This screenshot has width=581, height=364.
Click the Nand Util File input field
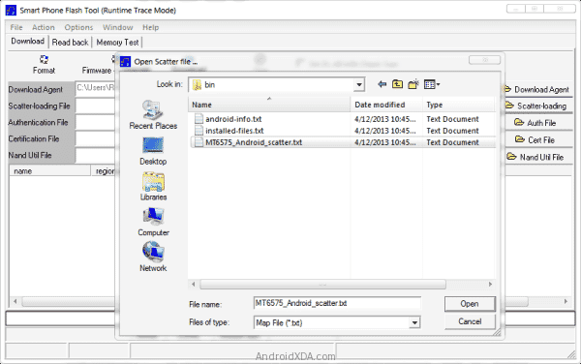(x=95, y=155)
